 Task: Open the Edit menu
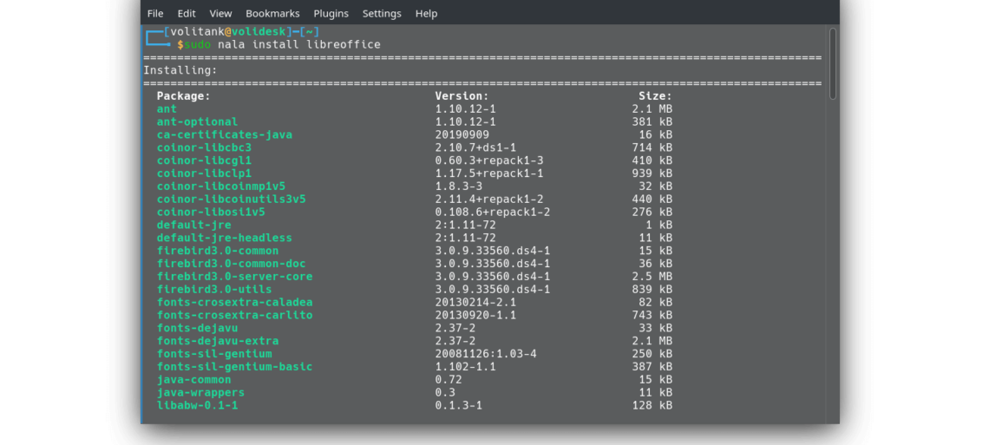tap(187, 14)
